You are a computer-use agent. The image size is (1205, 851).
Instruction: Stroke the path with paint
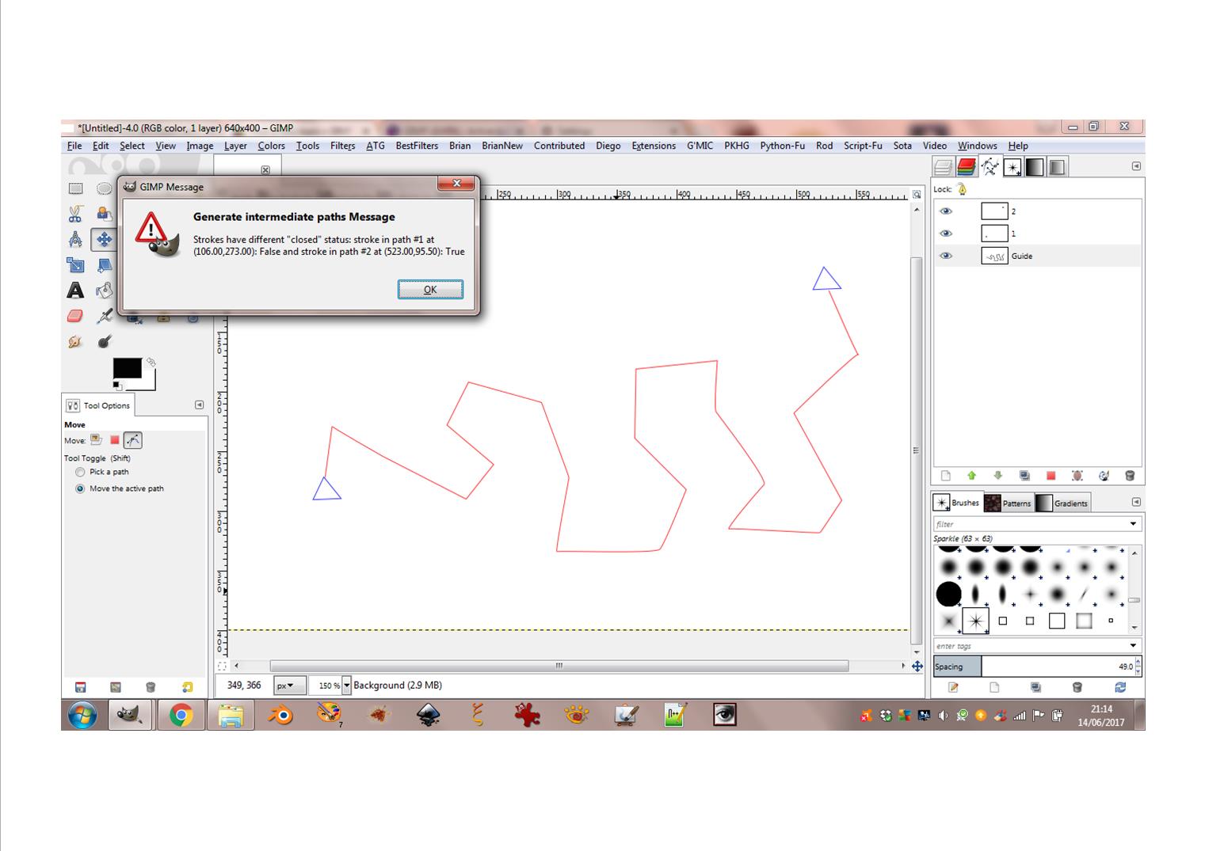pyautogui.click(x=1104, y=476)
